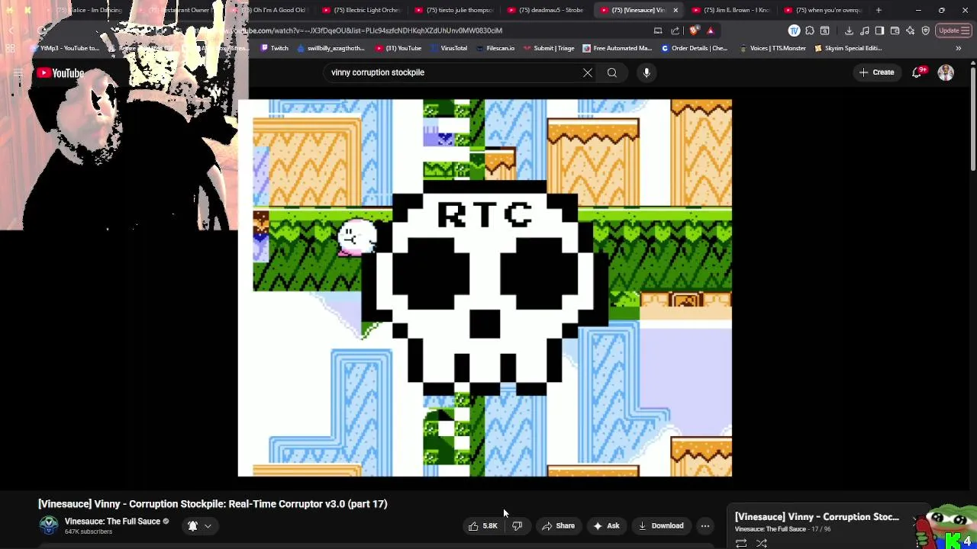Click the video player showing RTC skull

485,287
